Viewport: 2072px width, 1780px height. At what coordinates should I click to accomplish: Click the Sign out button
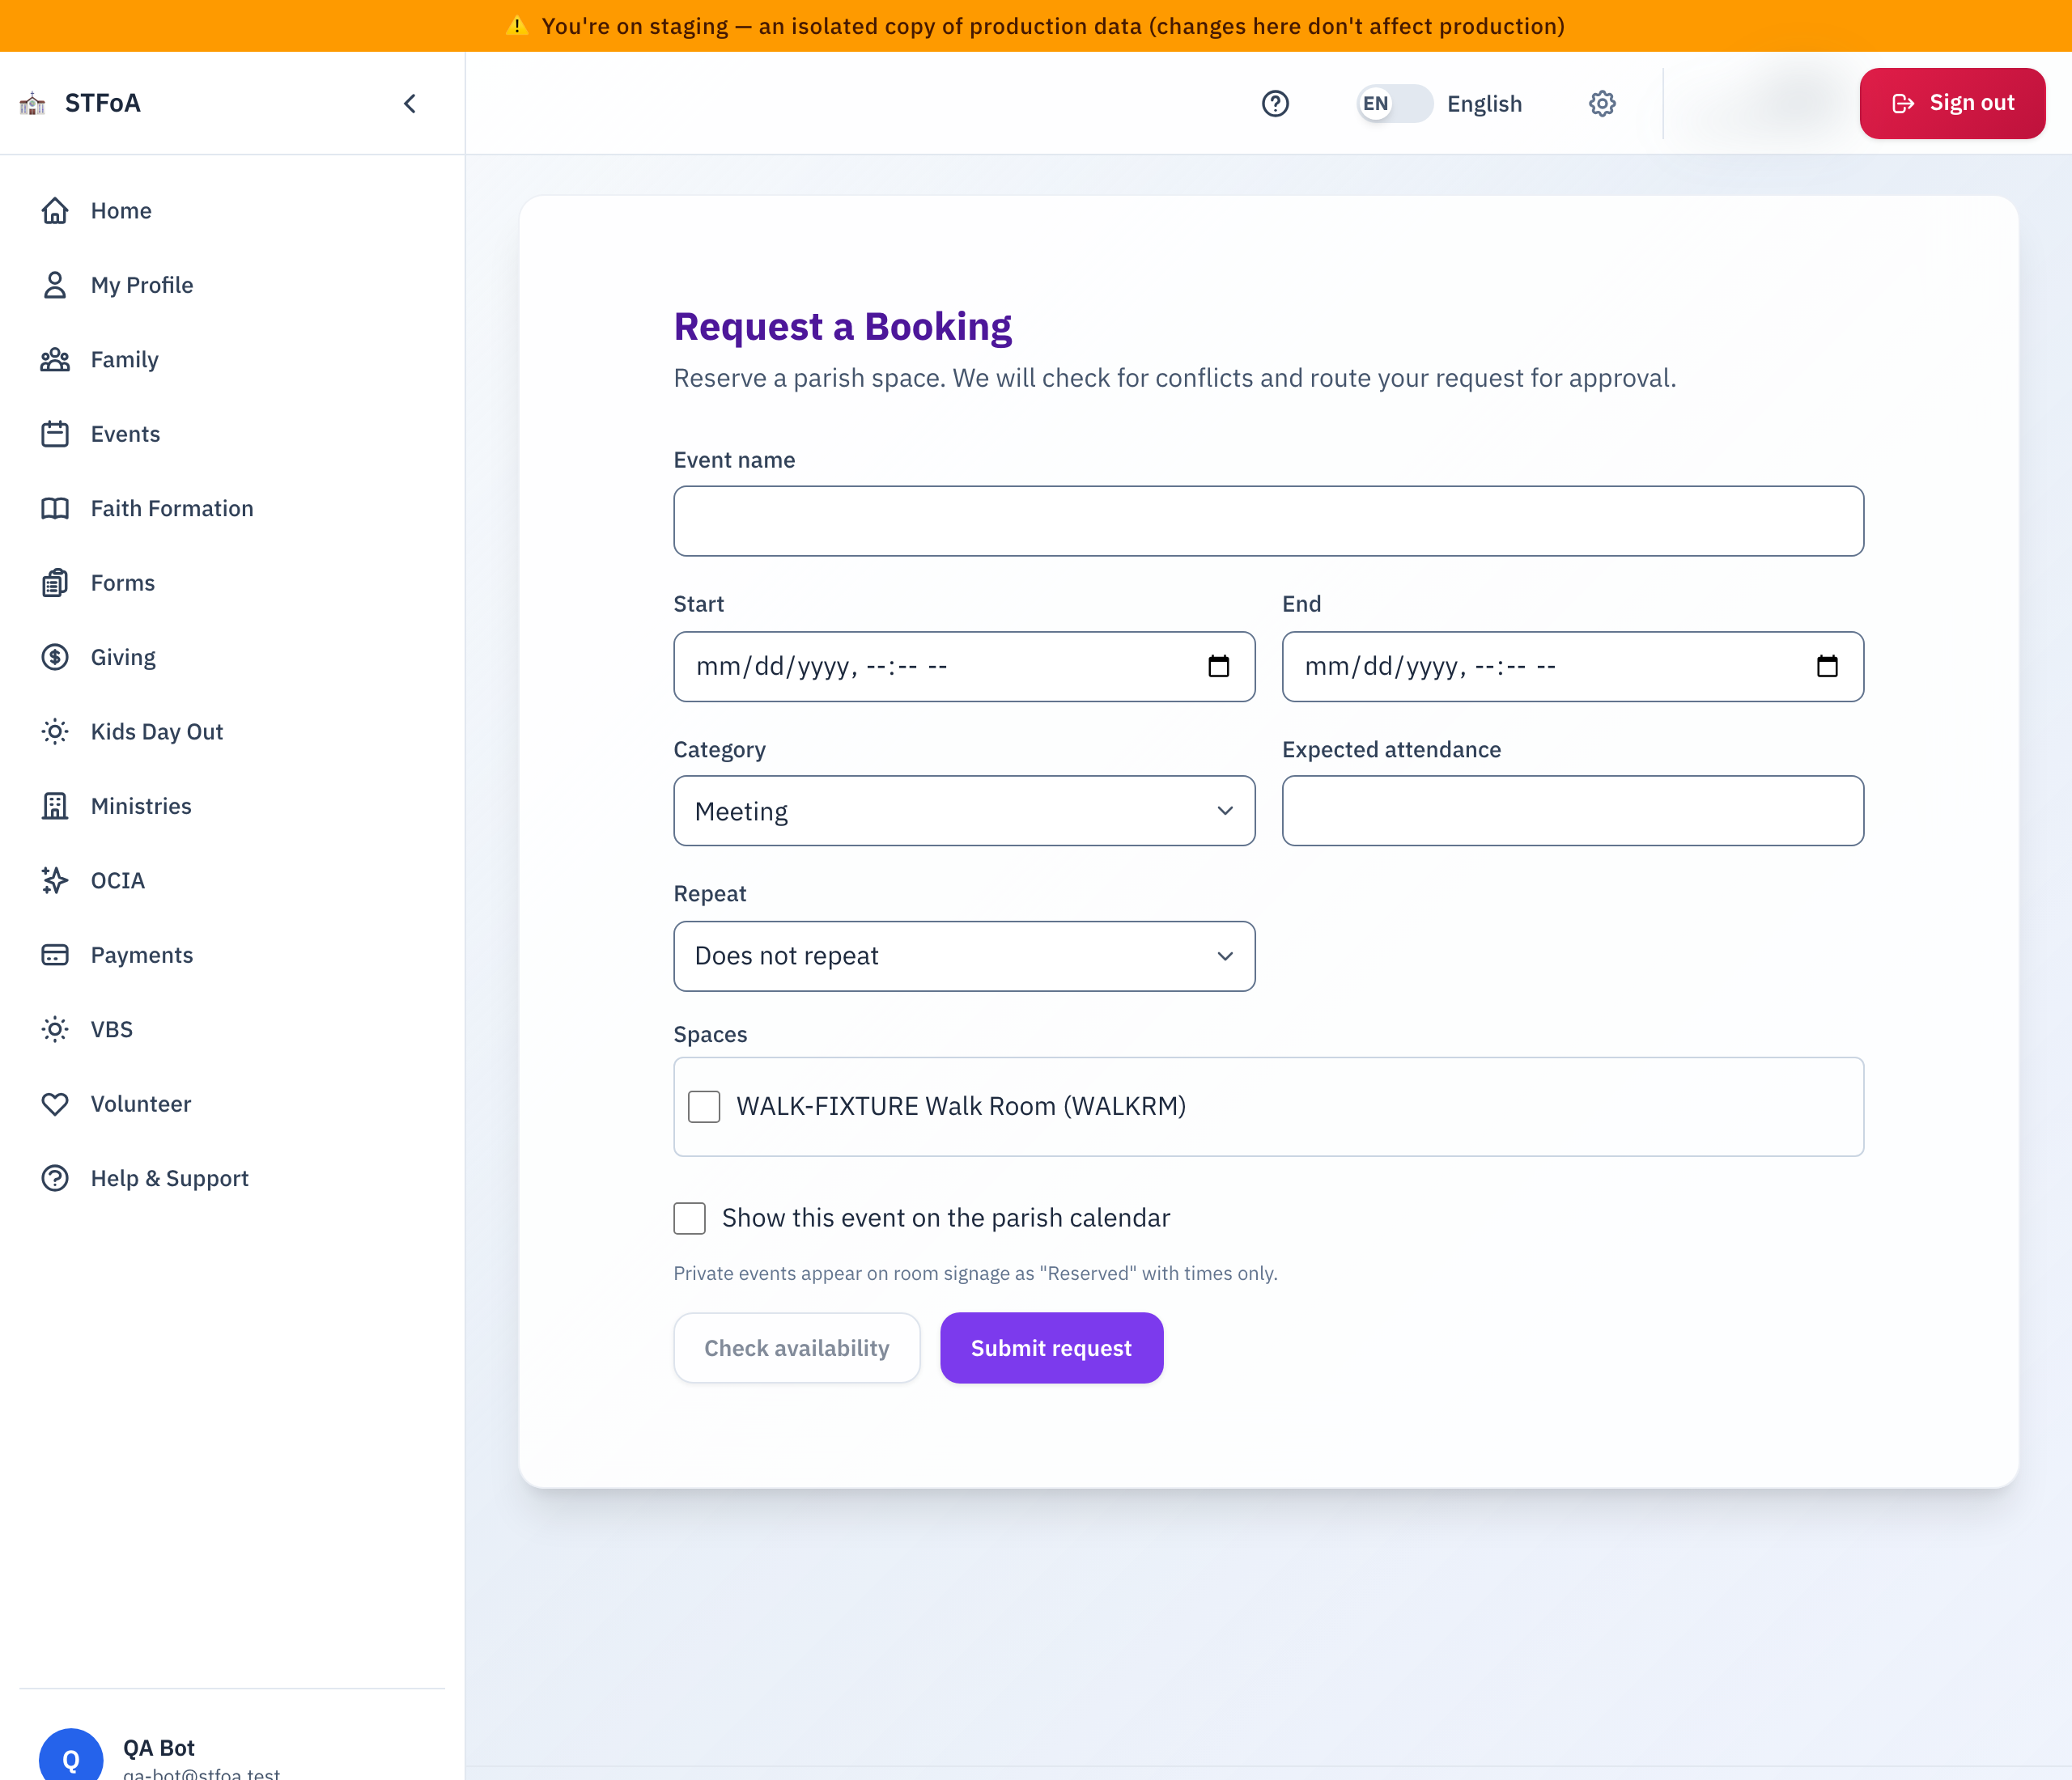1952,104
